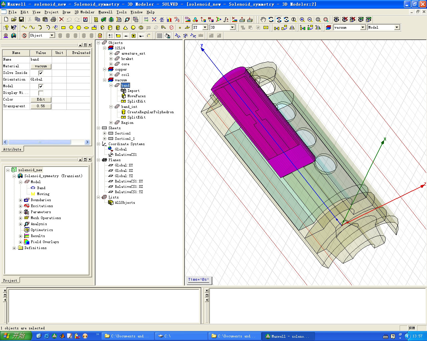This screenshot has height=341, width=427.
Task: Enable the Display Wireframe checkbox
Action: pos(41,93)
